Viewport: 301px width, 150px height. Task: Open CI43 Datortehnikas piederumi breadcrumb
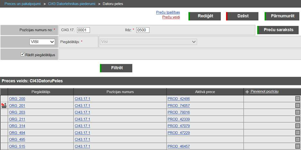[71, 4]
